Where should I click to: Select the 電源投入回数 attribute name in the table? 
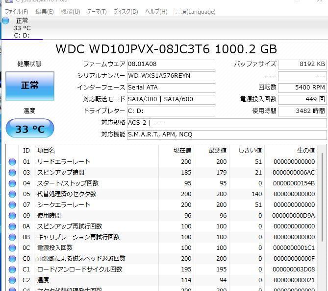tap(55, 248)
